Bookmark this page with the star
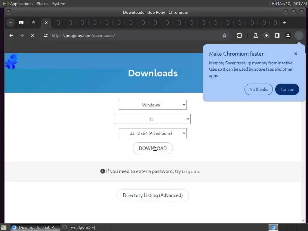The height and width of the screenshot is (231, 308). click(x=224, y=35)
